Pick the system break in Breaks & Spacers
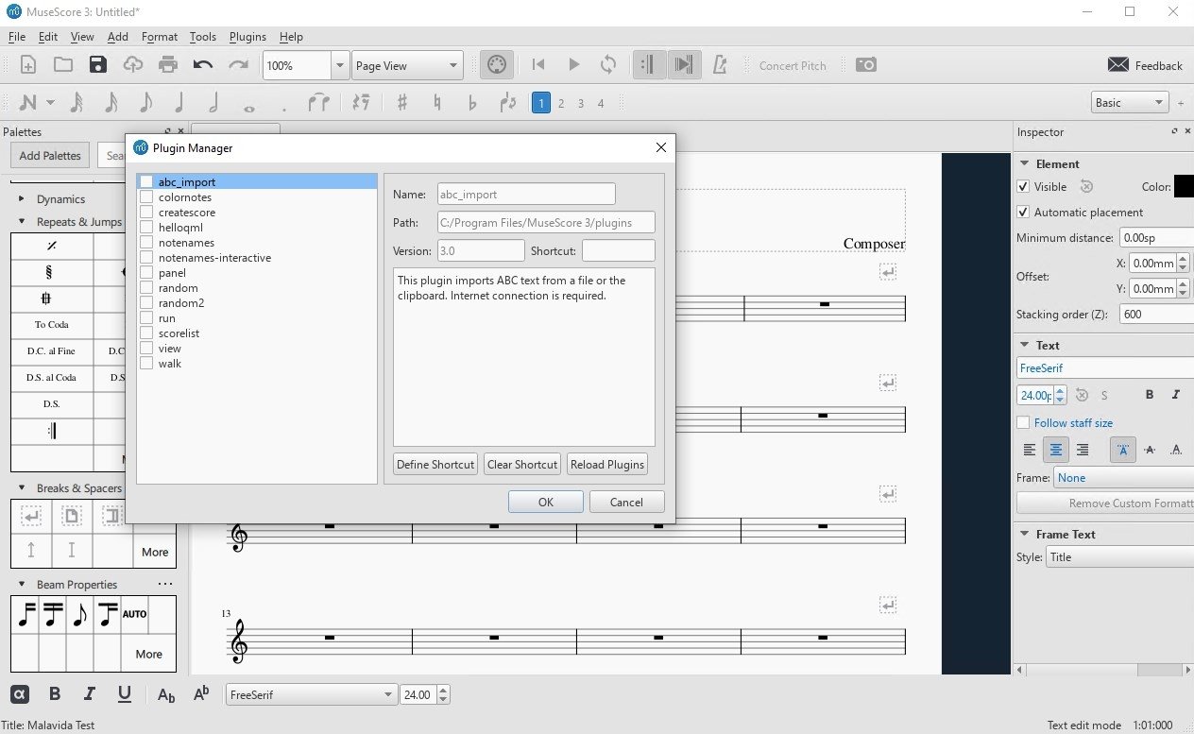 tap(31, 516)
